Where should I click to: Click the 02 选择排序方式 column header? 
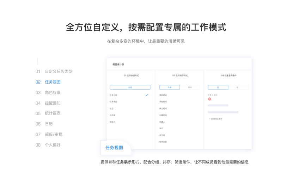tap(180, 76)
